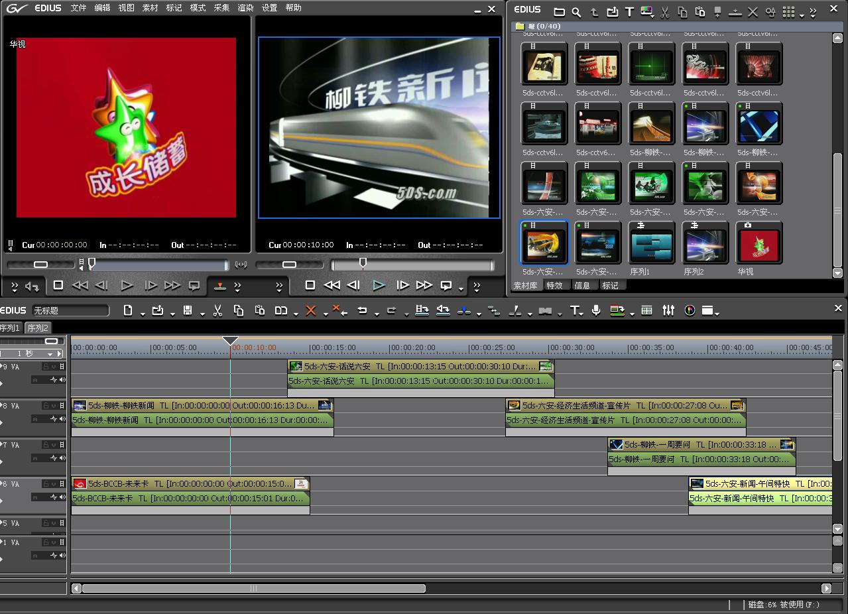Expand bin view mode dropdown arrow
848x614 pixels.
coord(802,15)
